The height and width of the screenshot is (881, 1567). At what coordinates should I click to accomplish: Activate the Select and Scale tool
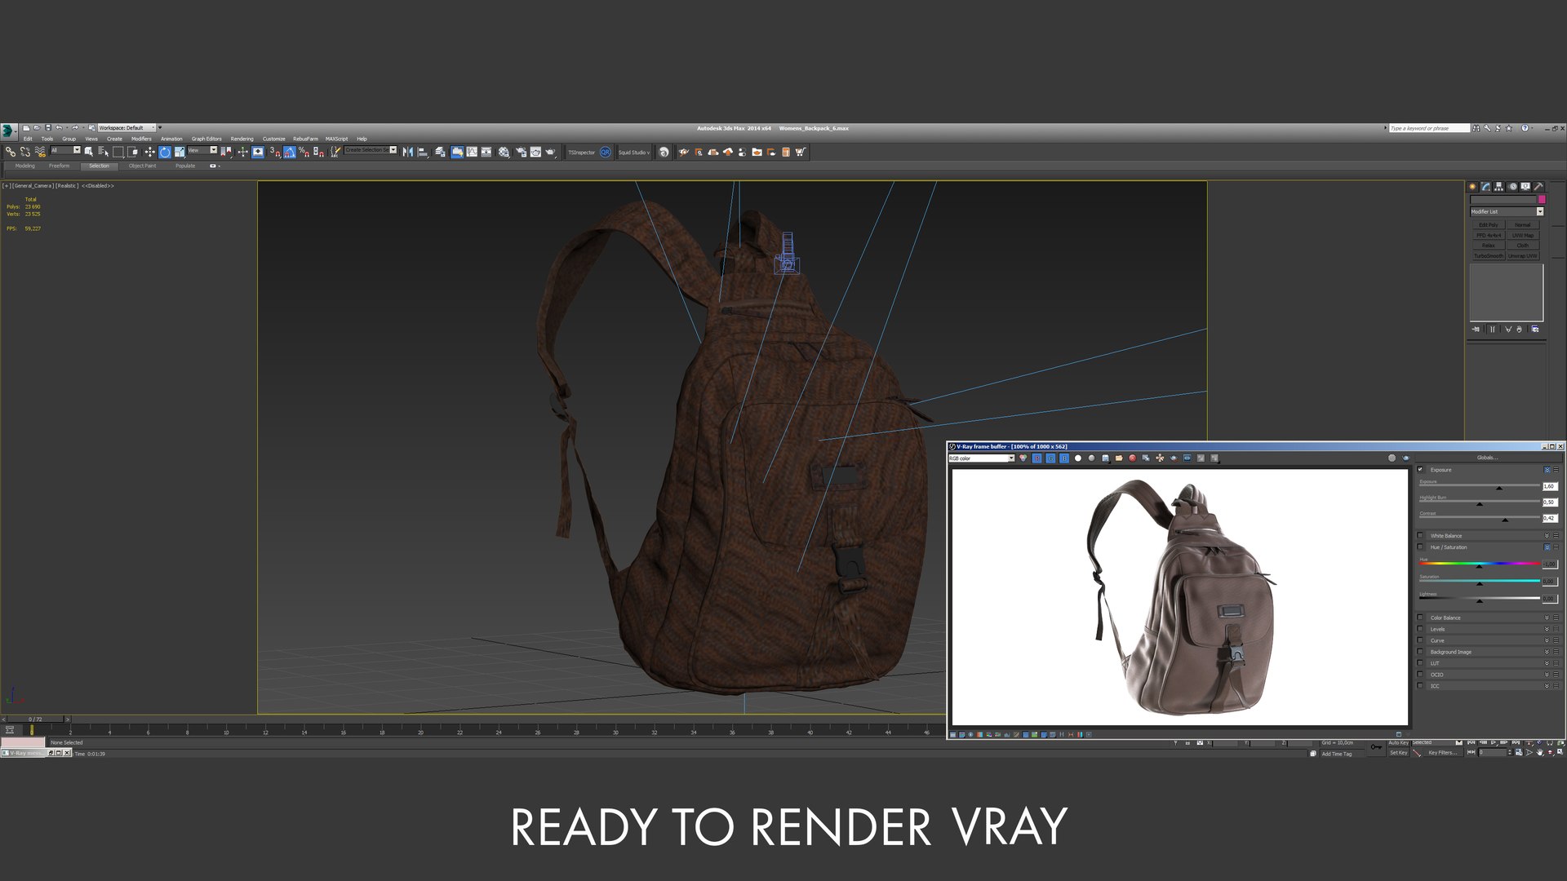coord(180,152)
